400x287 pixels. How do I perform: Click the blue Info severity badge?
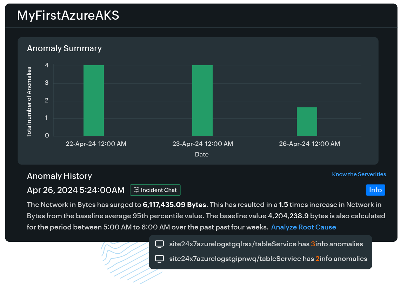[x=375, y=190]
